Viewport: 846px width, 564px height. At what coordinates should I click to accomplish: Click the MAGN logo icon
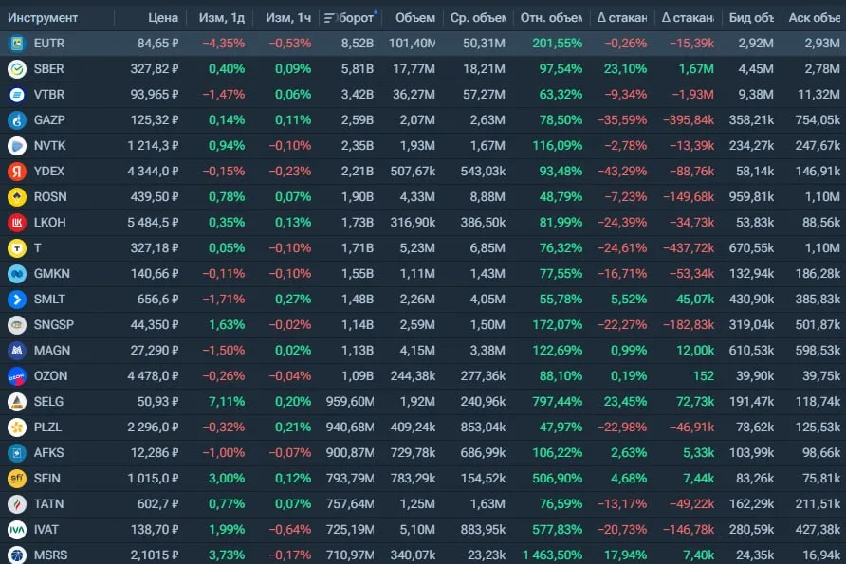17,351
